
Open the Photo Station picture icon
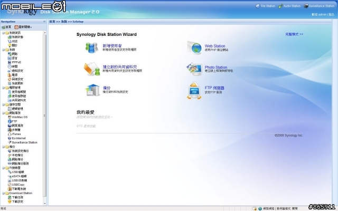pyautogui.click(x=194, y=69)
